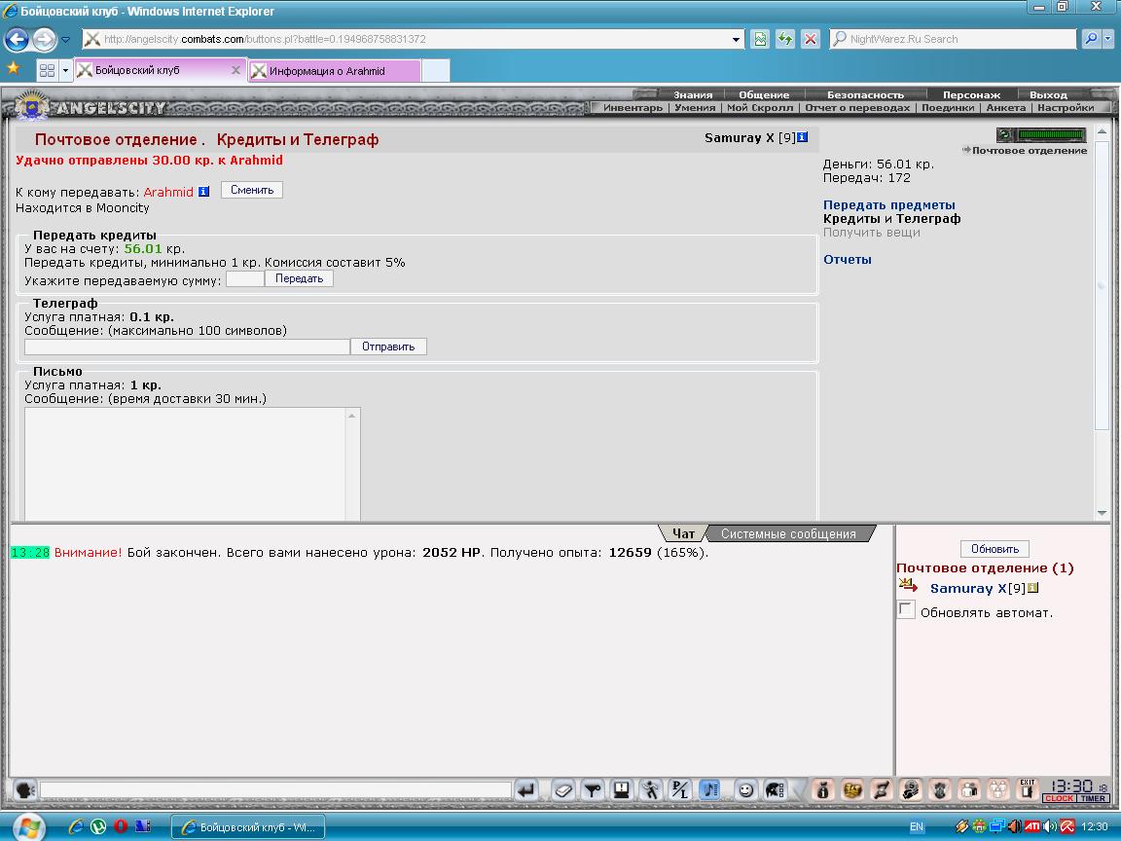Enable 'Обновлять автомат.' checkbox

906,610
